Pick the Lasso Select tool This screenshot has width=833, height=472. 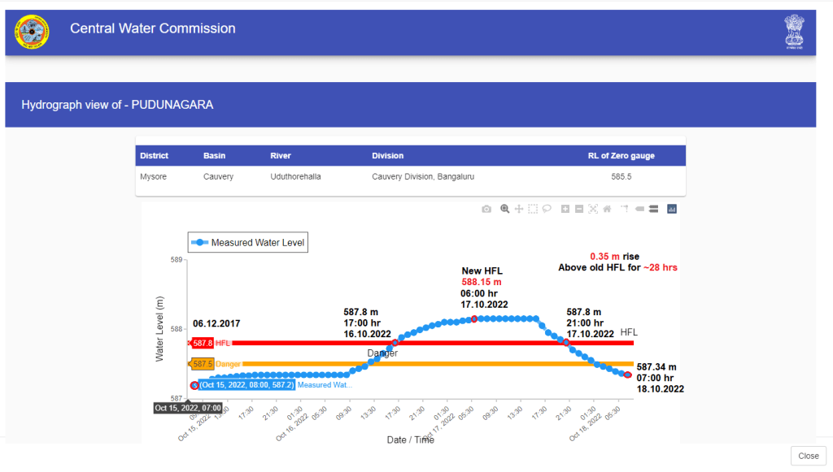pos(547,209)
